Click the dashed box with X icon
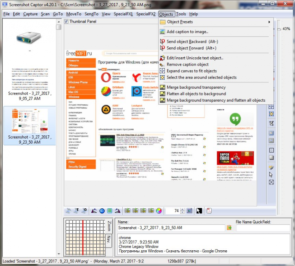The image size is (295, 266). pyautogui.click(x=271, y=182)
